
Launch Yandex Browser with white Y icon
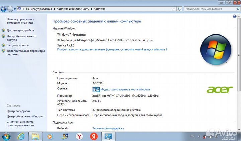tap(79, 136)
